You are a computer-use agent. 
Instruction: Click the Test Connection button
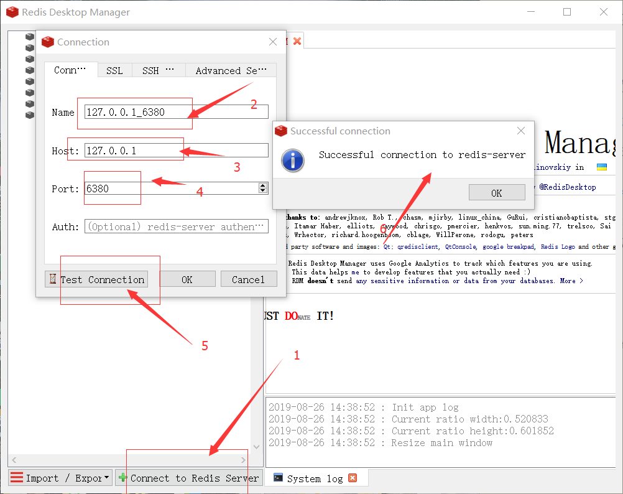tap(96, 279)
